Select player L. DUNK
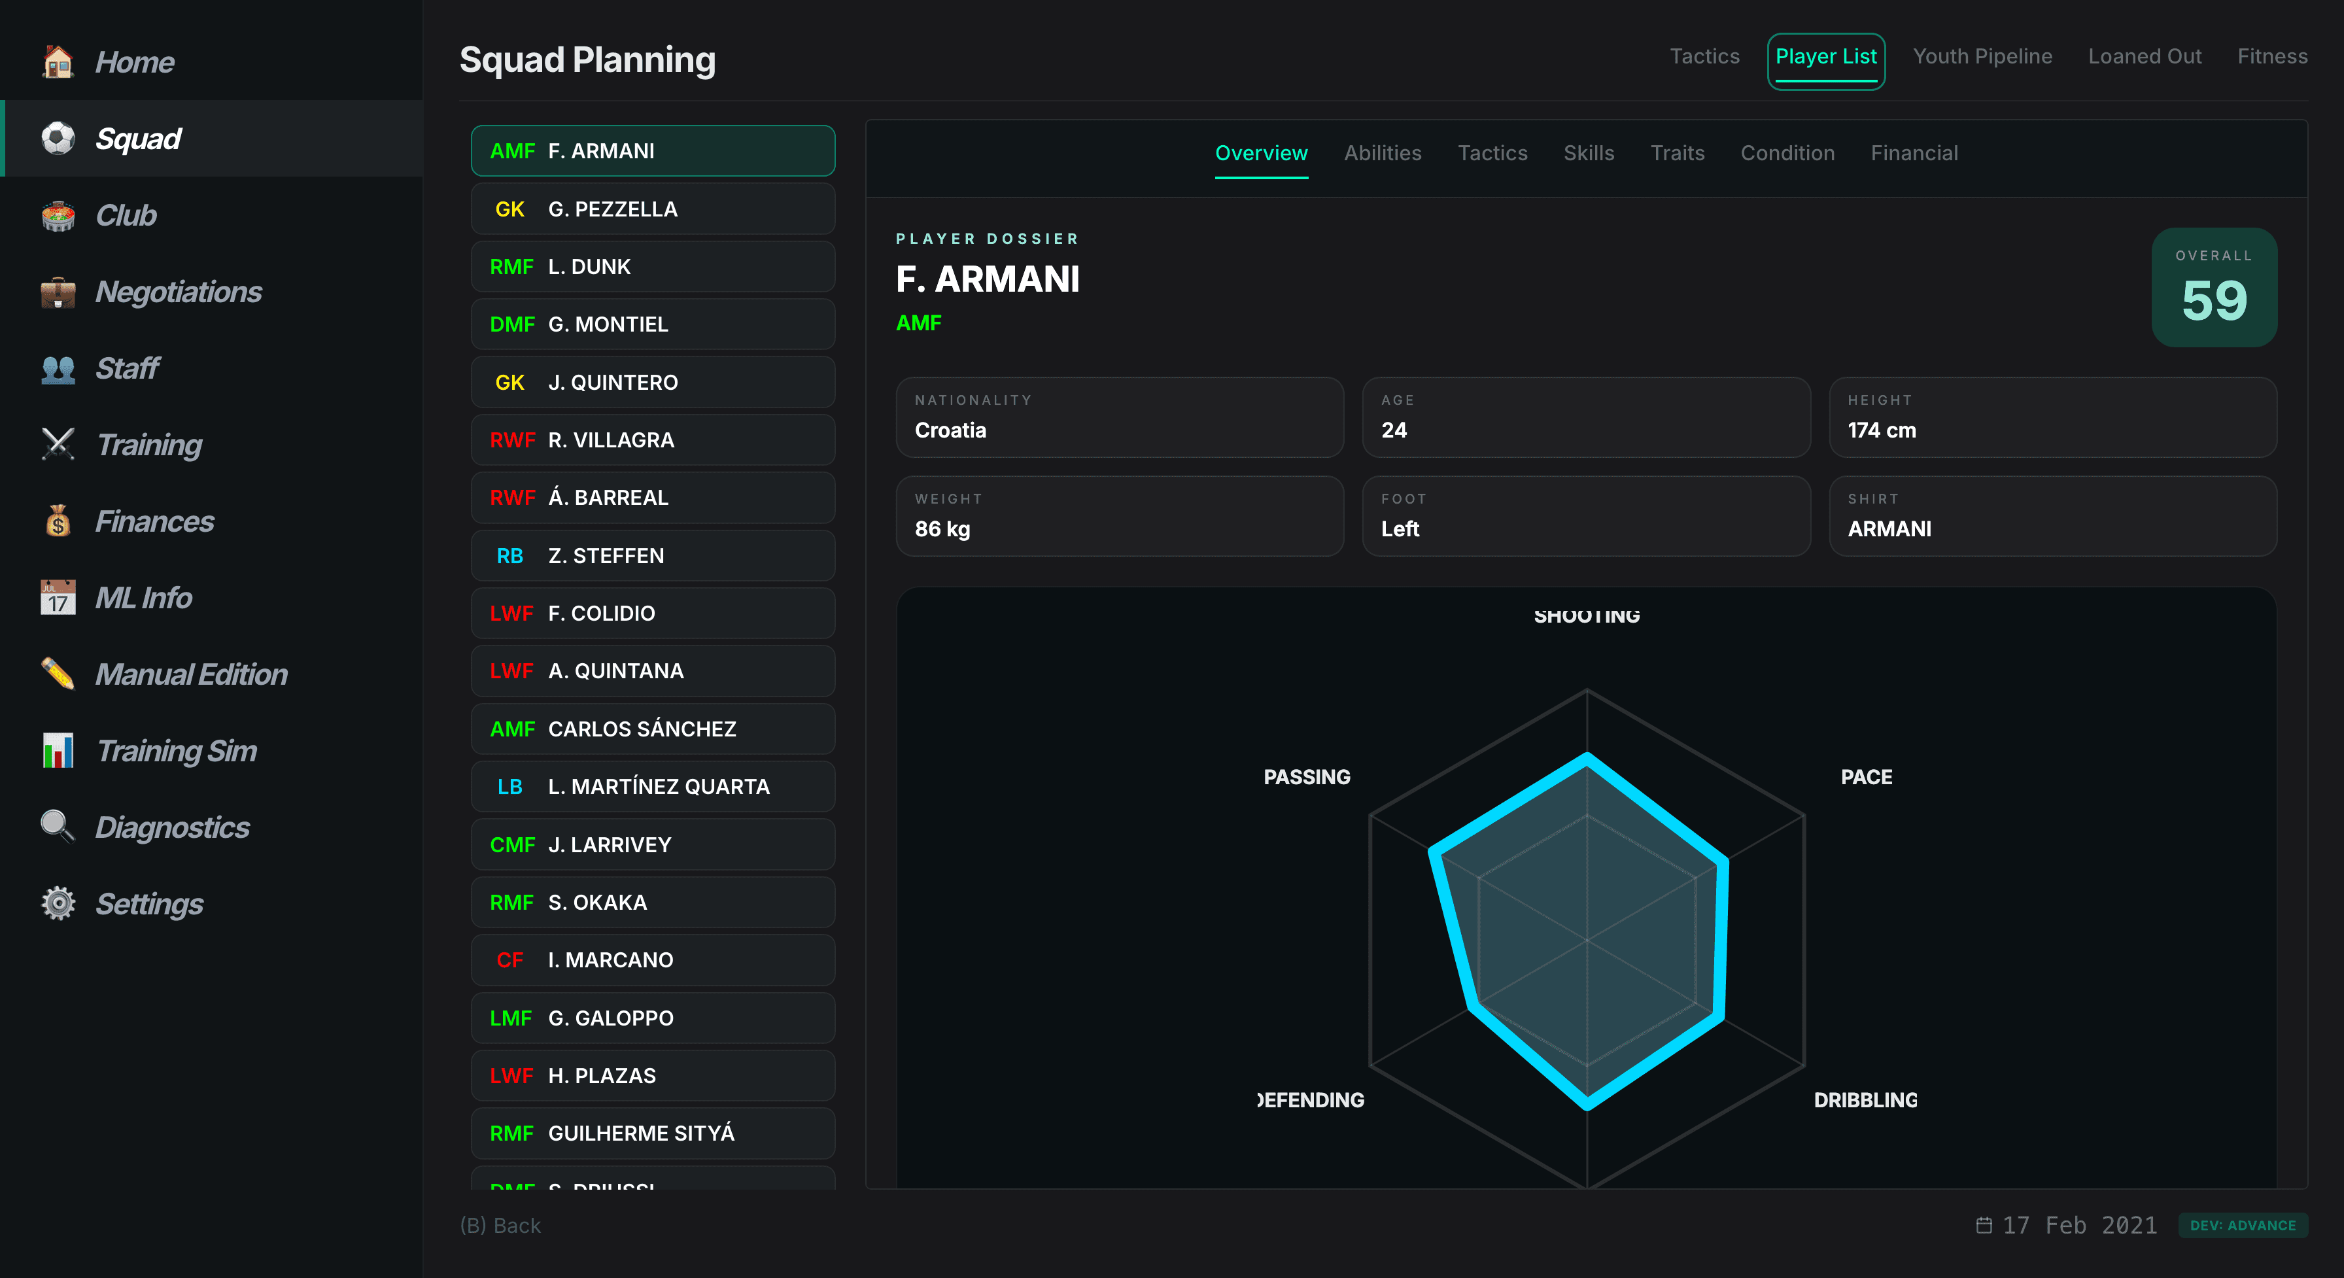Screen dimensions: 2344x1278 click(653, 266)
